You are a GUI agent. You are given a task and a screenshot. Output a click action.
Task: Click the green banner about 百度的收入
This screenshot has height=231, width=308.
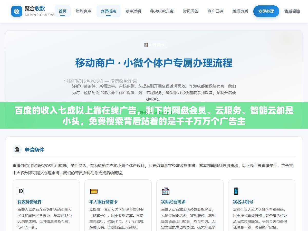154,115
